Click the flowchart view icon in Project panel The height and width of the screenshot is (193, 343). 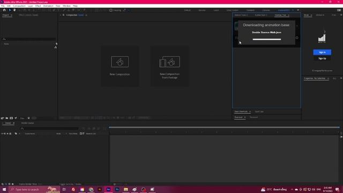(56, 47)
